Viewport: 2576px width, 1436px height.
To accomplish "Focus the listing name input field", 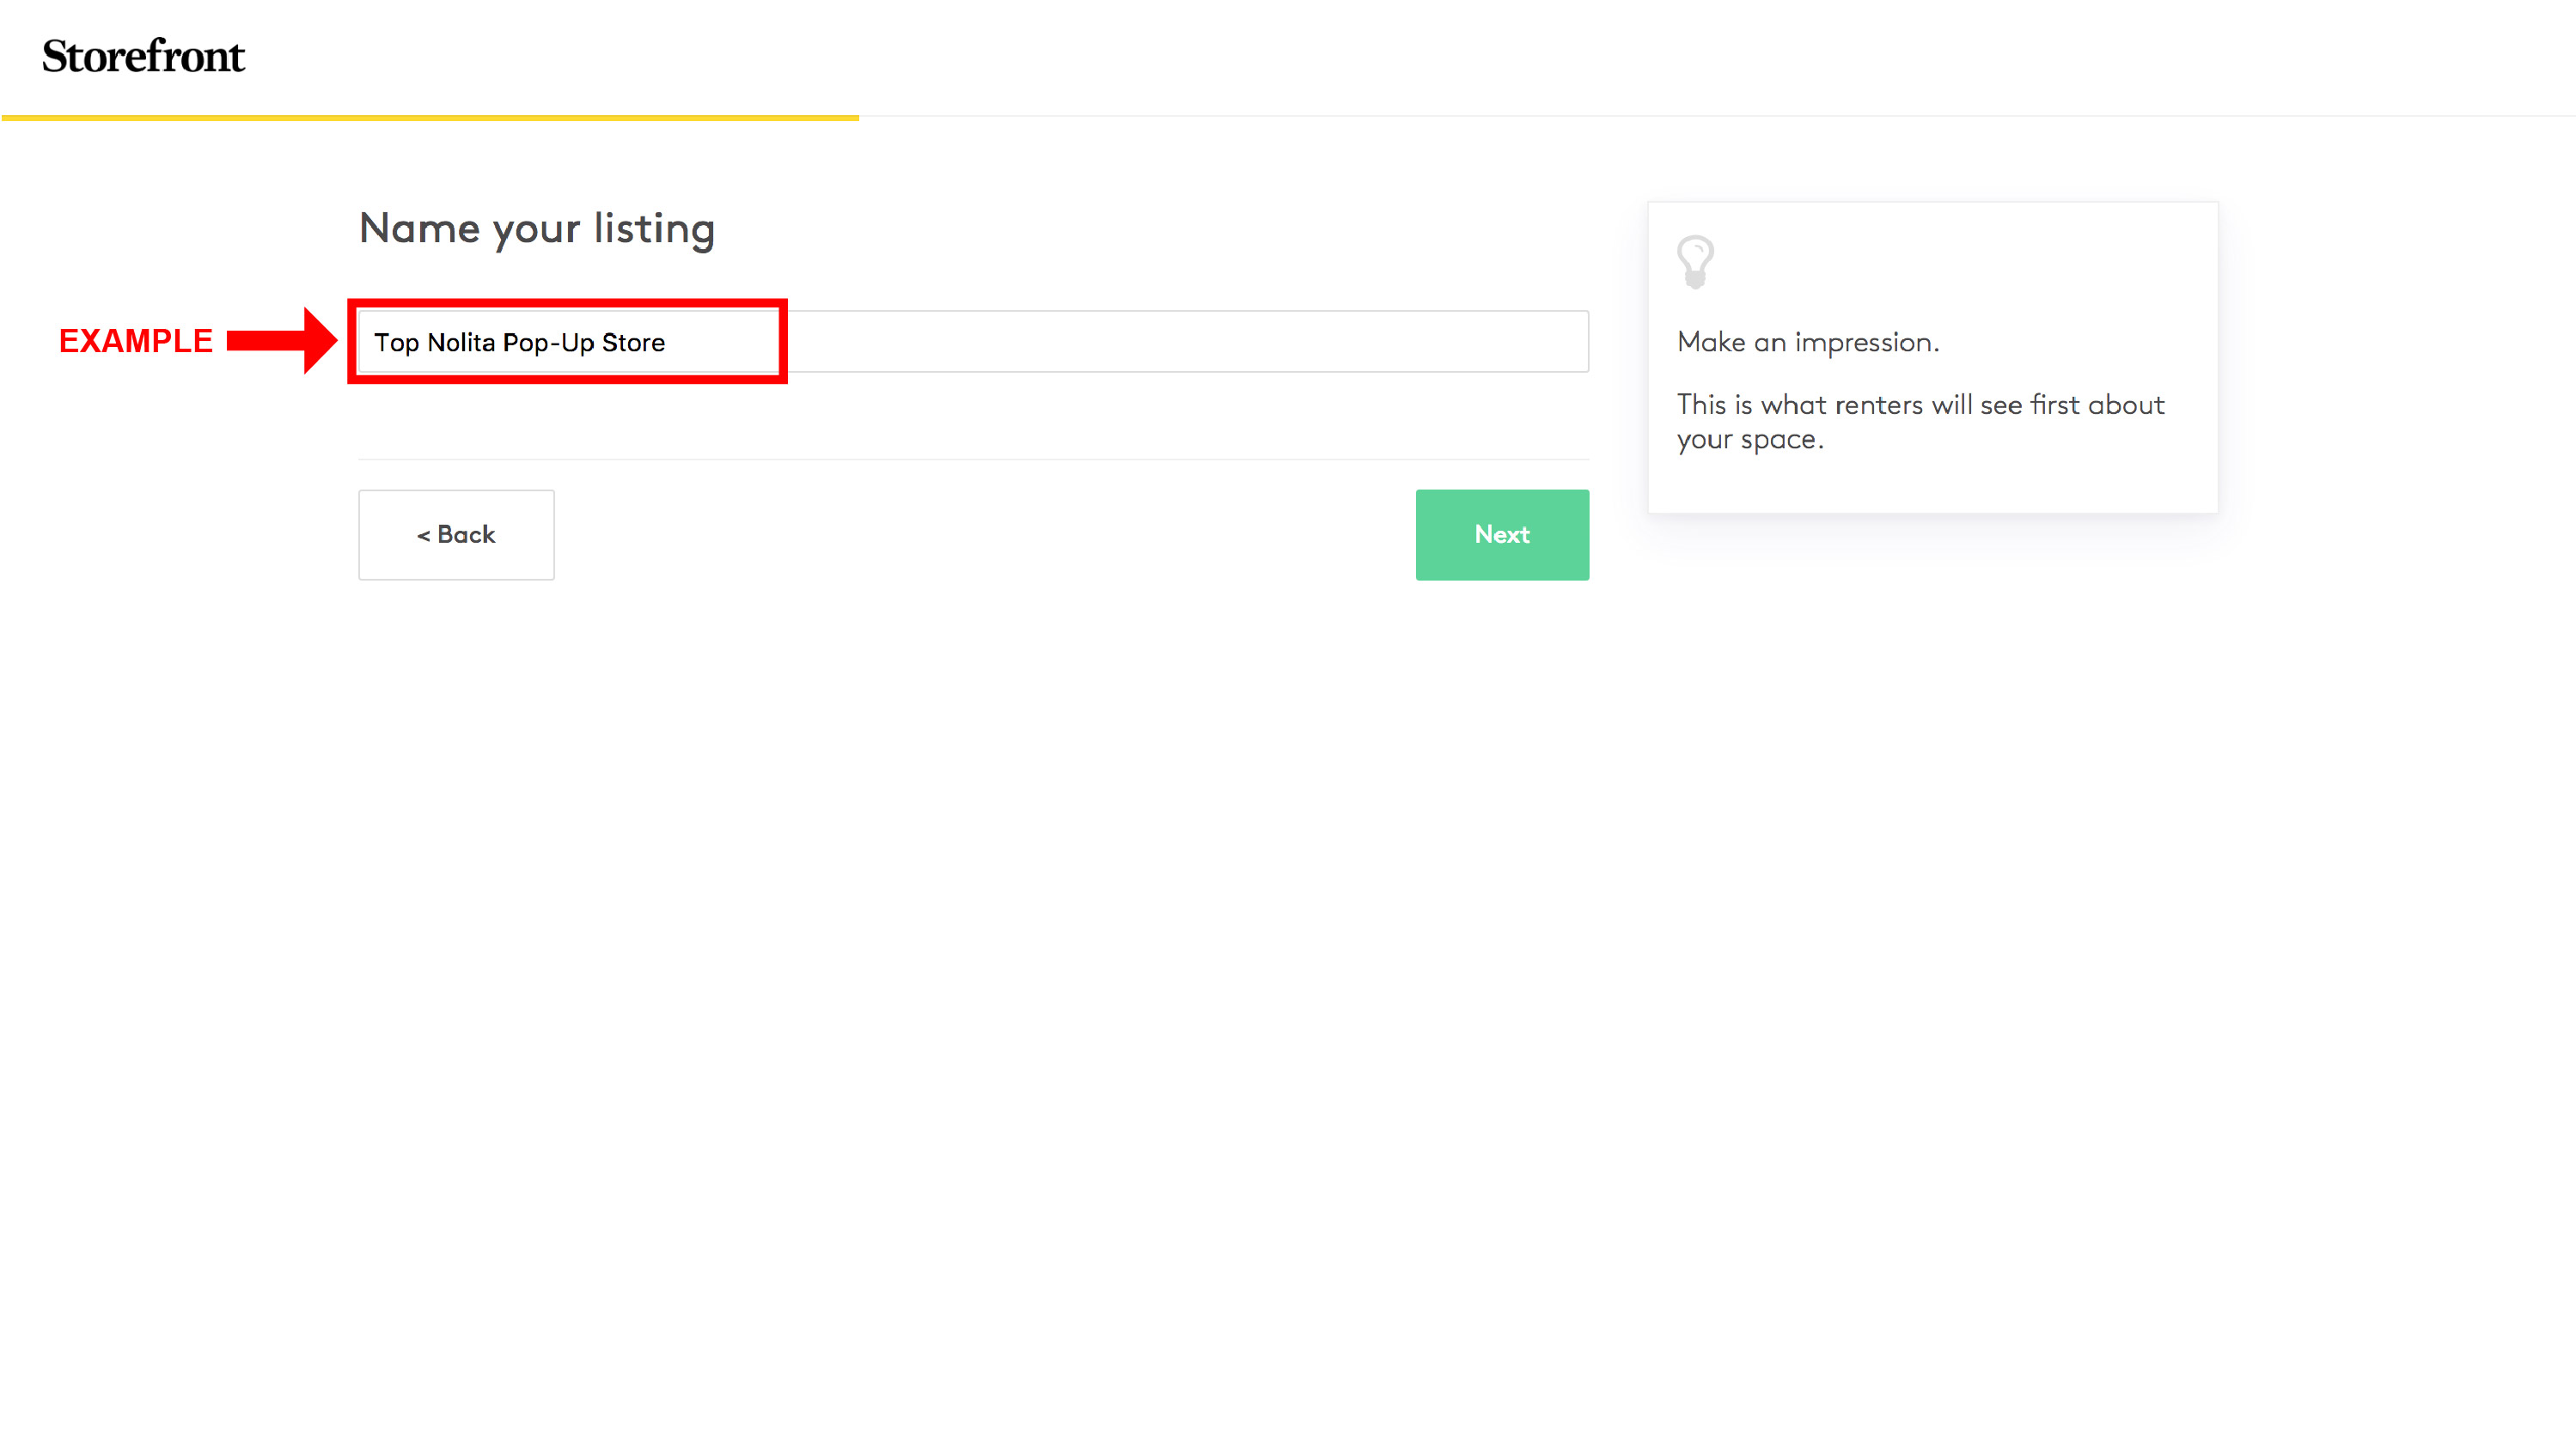I will coord(972,342).
